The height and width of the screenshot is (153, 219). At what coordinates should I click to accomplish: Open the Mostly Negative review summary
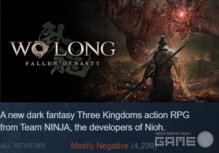(100, 146)
